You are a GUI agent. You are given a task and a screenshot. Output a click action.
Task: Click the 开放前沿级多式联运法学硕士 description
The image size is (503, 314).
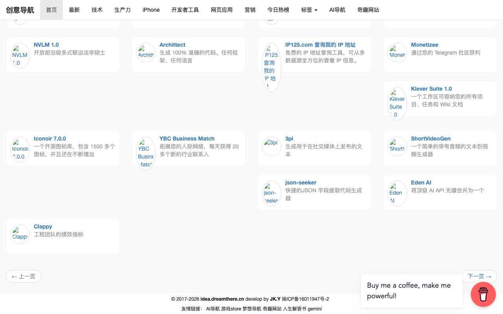pyautogui.click(x=70, y=53)
